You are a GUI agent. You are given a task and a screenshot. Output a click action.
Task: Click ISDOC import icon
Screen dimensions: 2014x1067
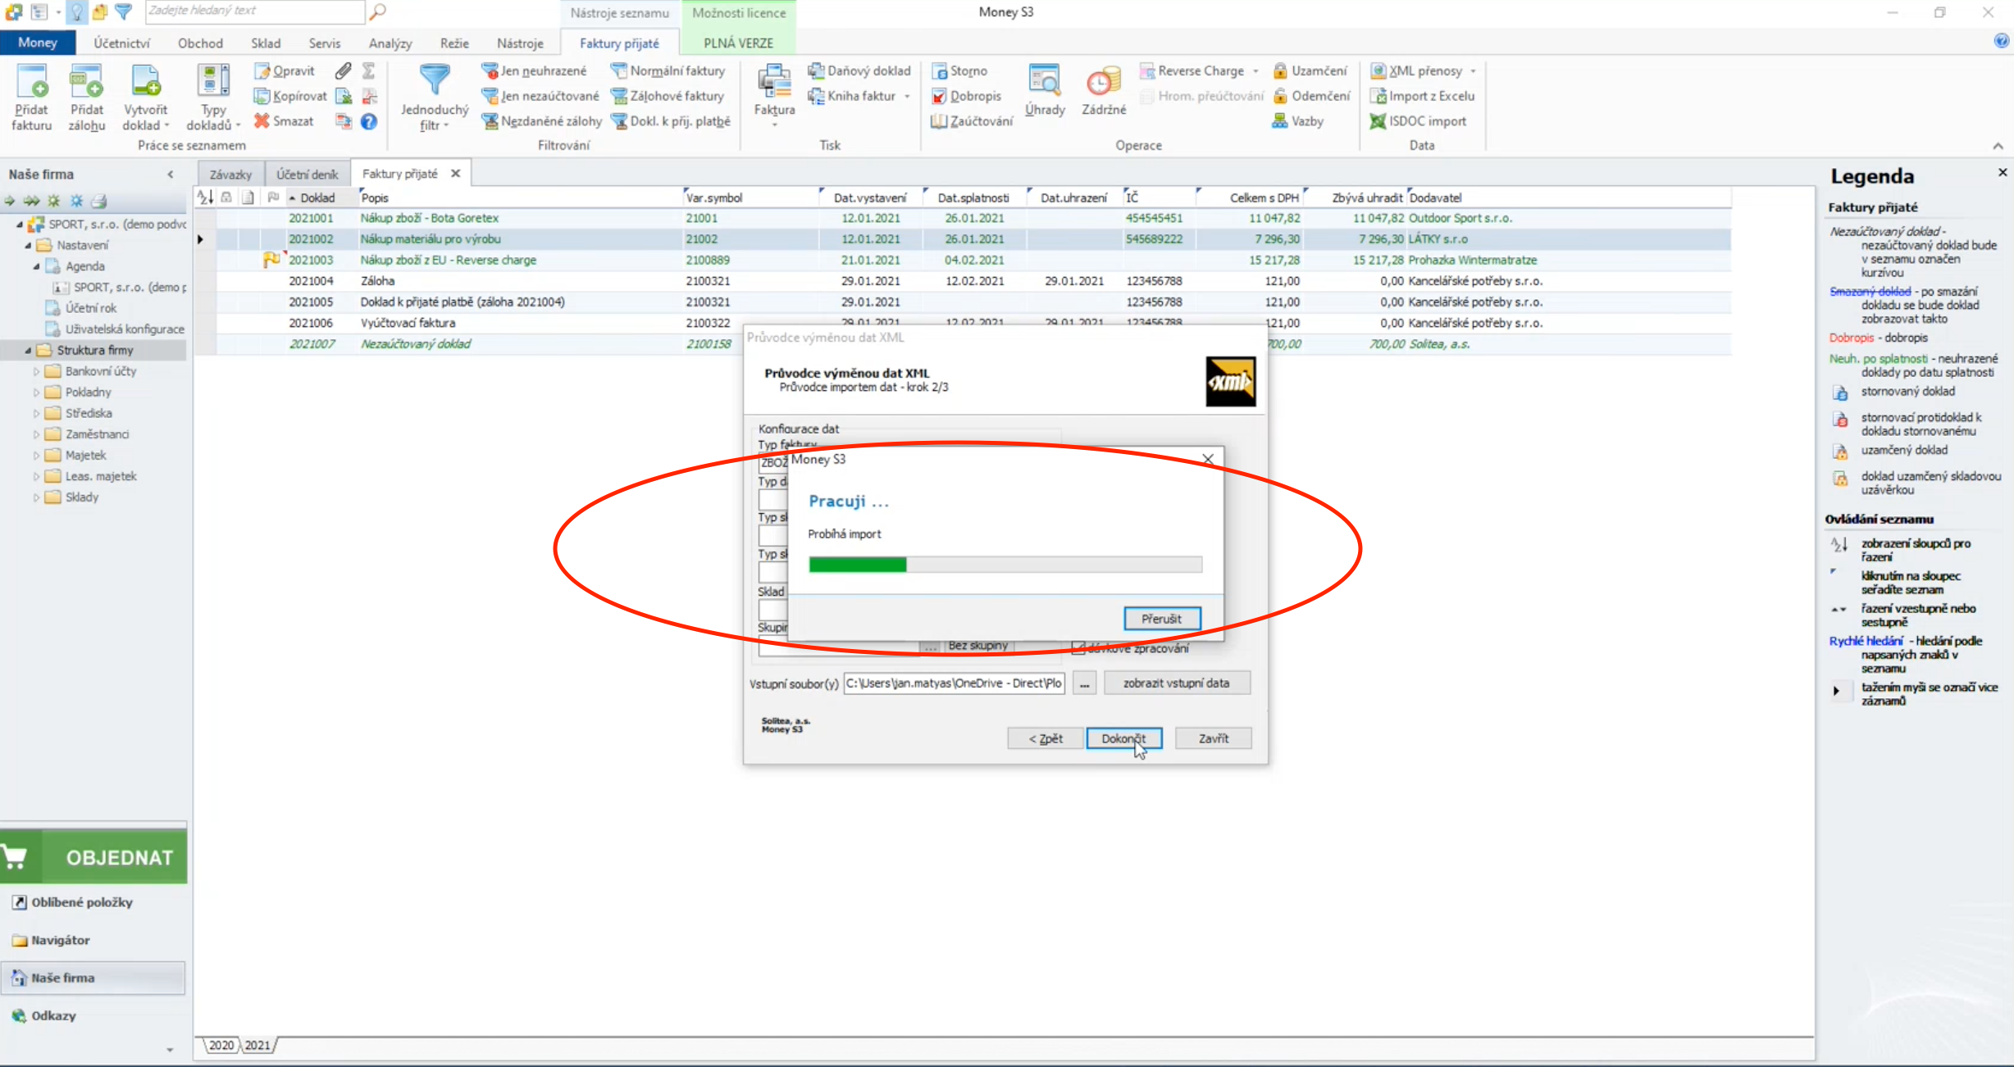coord(1378,121)
